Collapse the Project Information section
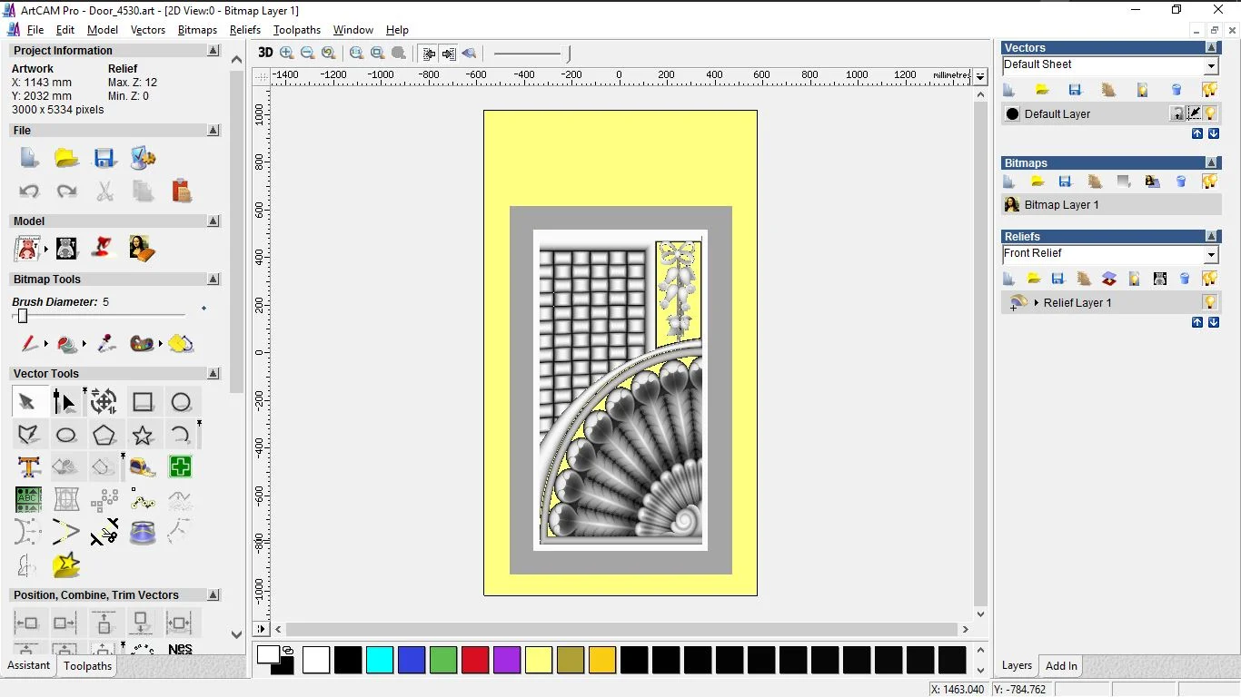The width and height of the screenshot is (1241, 697). click(213, 51)
